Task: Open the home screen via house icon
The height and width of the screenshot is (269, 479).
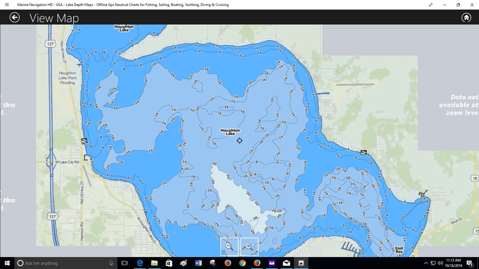Action: 466,18
